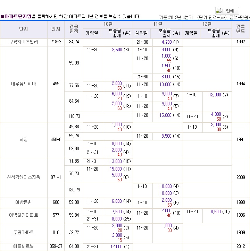Click deposit 9,000 (9) in November

pyautogui.click(x=170, y=50)
